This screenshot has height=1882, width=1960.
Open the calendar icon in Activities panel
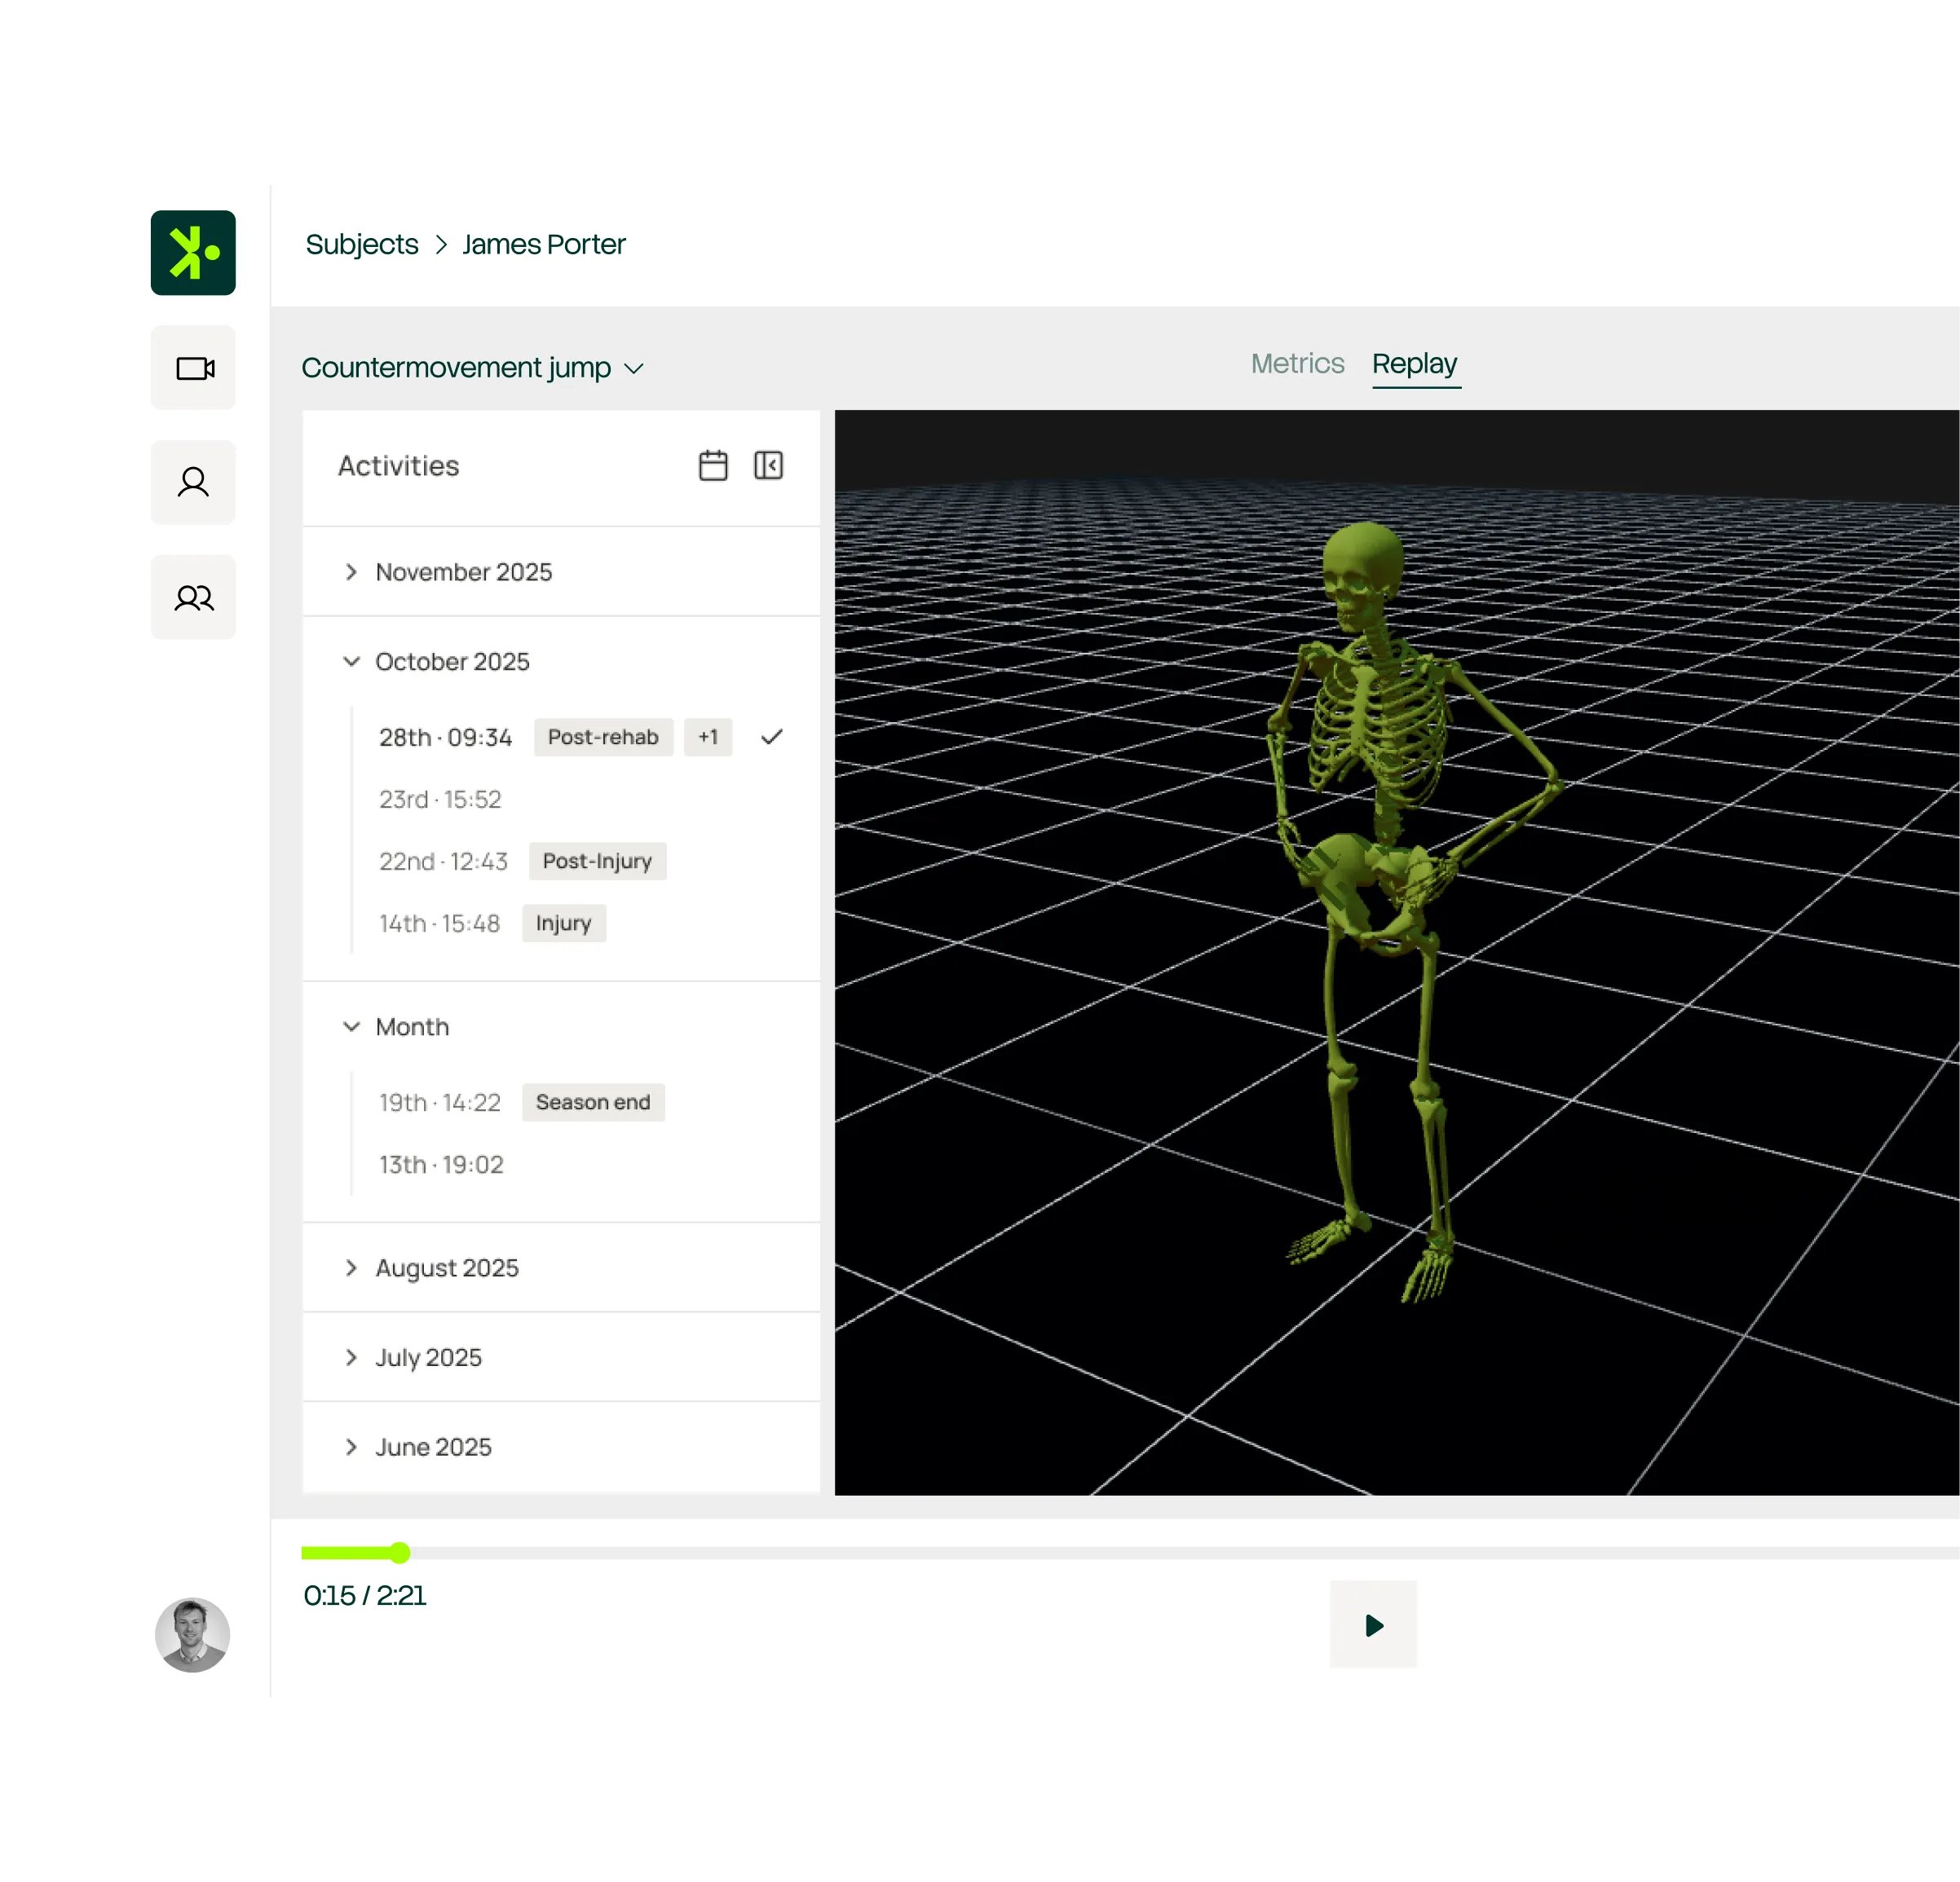pos(712,465)
